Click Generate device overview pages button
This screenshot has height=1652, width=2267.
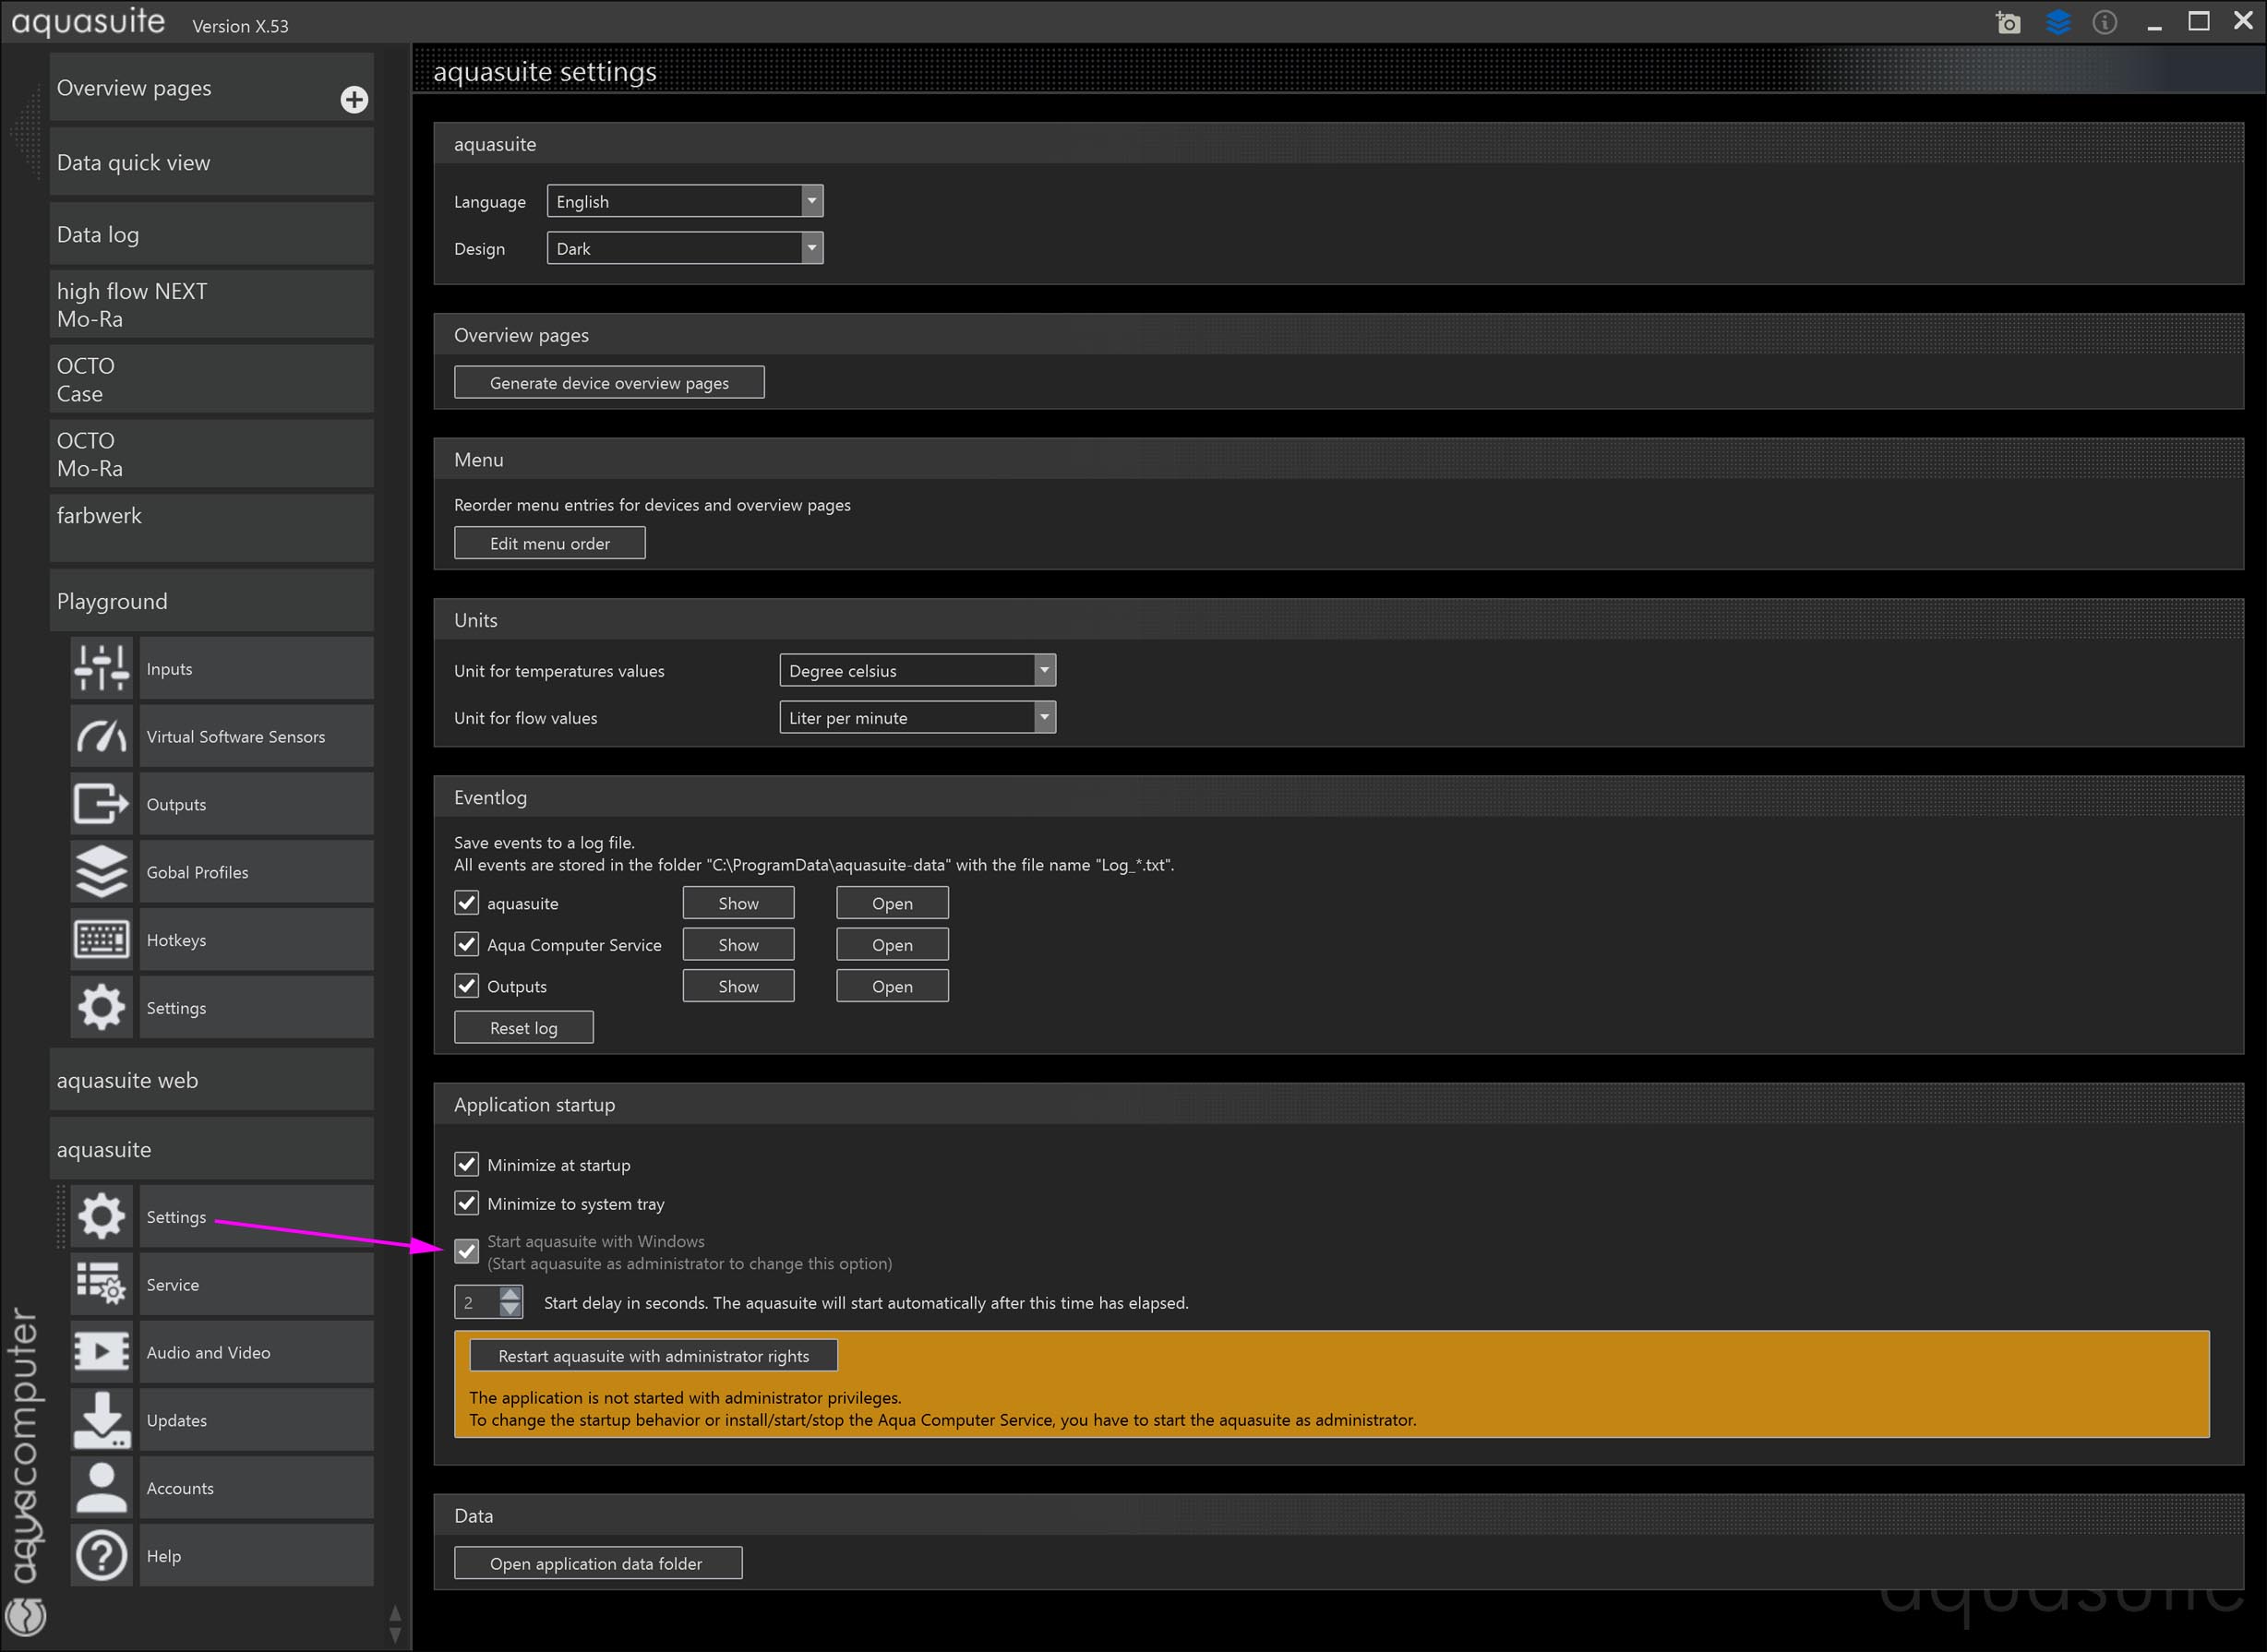609,383
